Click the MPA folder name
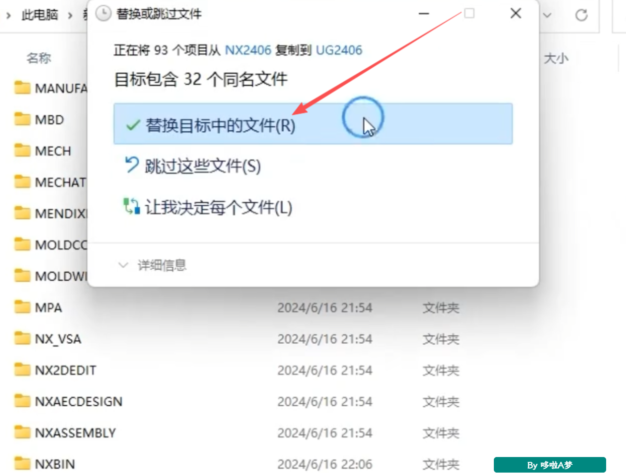 (x=48, y=307)
